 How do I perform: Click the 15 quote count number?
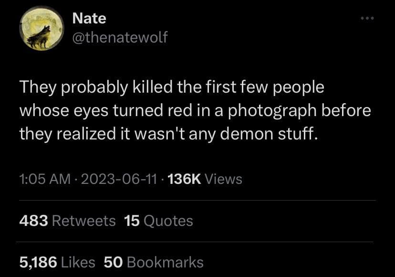click(131, 221)
